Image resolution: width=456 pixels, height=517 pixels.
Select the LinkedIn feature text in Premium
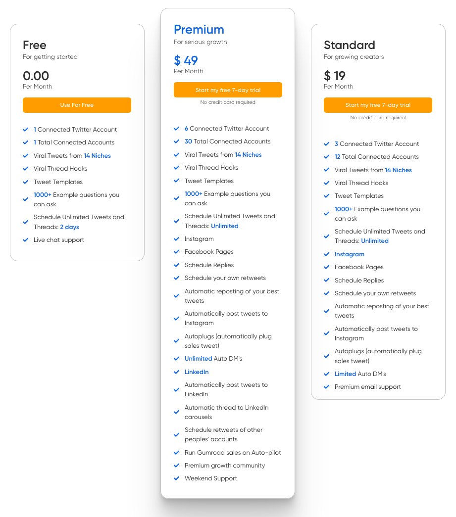196,372
